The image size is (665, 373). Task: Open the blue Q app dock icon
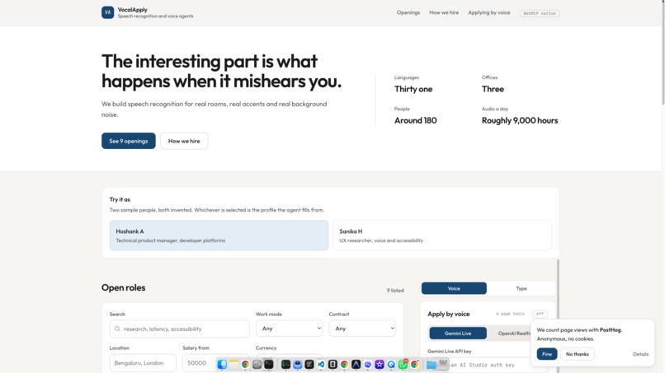click(391, 364)
